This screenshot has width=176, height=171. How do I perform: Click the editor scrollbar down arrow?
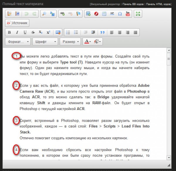[169, 158]
